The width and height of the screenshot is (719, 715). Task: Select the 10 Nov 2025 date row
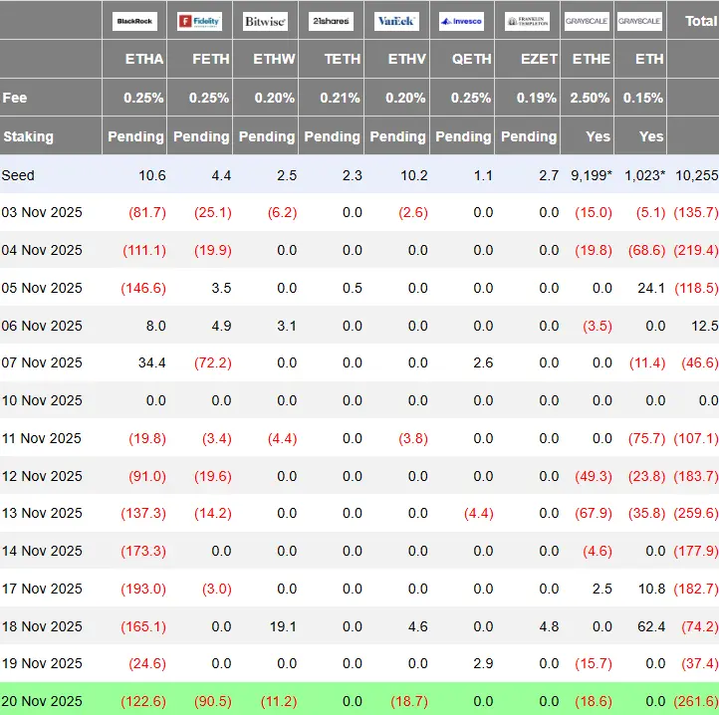[x=359, y=400]
